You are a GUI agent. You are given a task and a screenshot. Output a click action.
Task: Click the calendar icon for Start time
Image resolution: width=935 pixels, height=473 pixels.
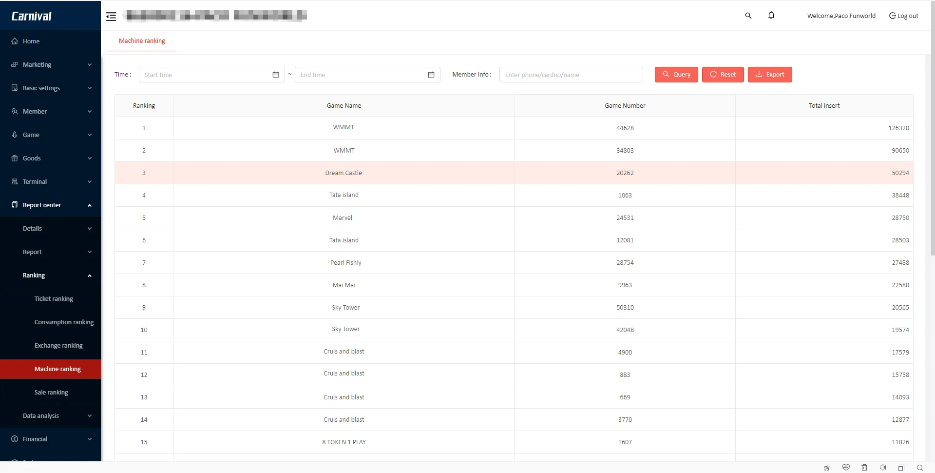276,75
